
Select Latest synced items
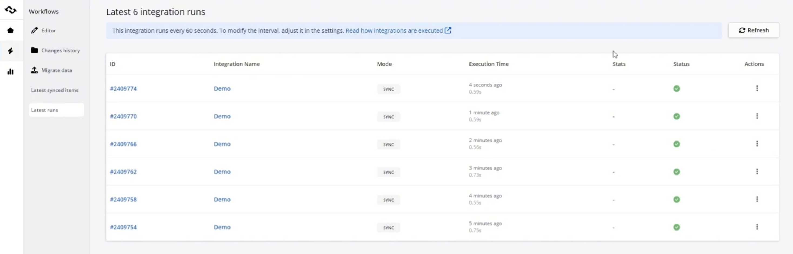(55, 90)
